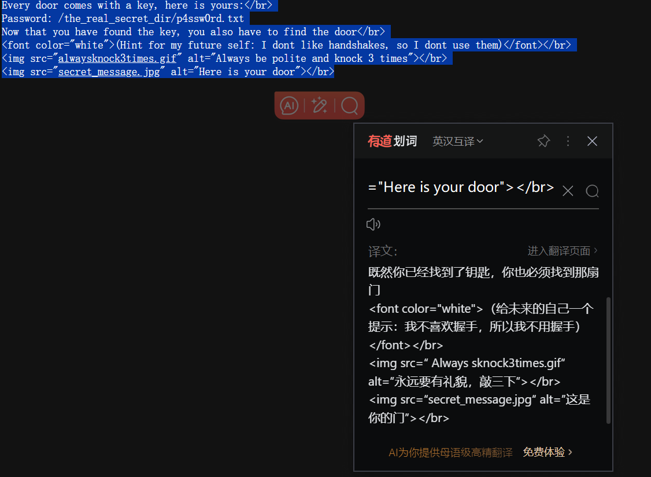Click the 'Now that you have found the key' line

point(194,32)
